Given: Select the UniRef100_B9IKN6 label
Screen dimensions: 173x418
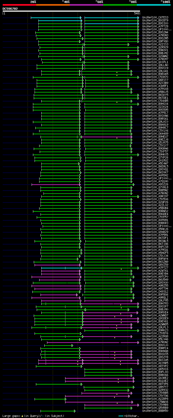Looking at the screenshot, I should [155, 116].
